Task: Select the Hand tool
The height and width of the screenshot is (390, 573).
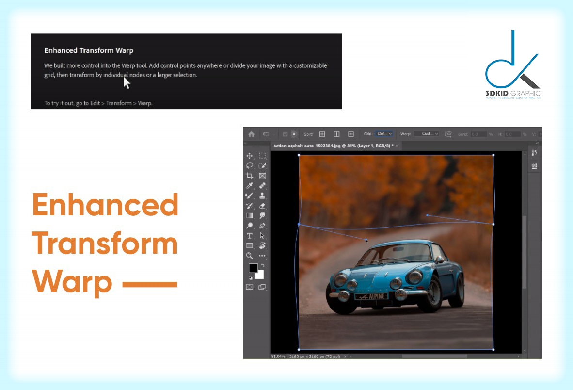Action: 262,245
